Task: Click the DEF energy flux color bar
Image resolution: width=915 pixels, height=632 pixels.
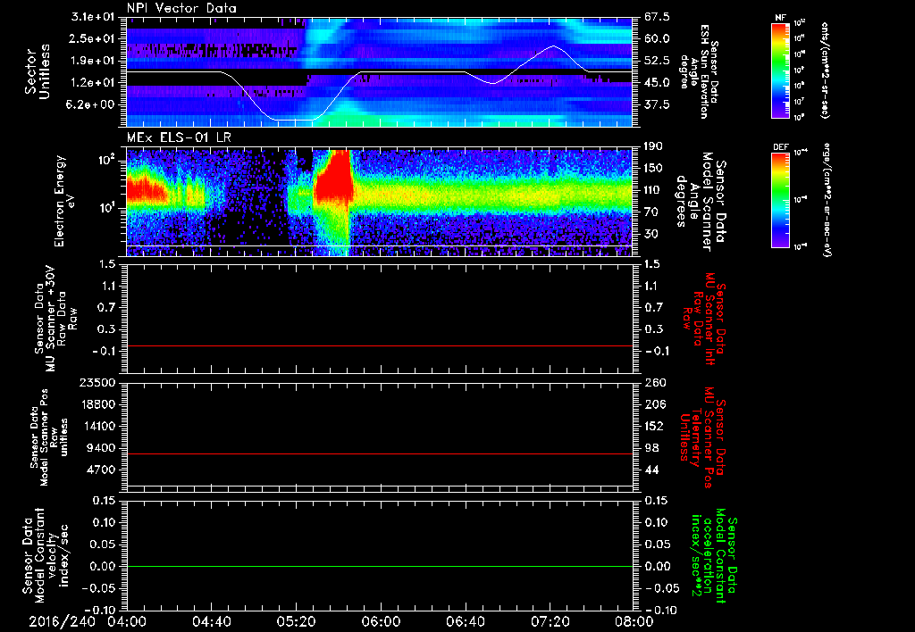Action: pyautogui.click(x=780, y=200)
